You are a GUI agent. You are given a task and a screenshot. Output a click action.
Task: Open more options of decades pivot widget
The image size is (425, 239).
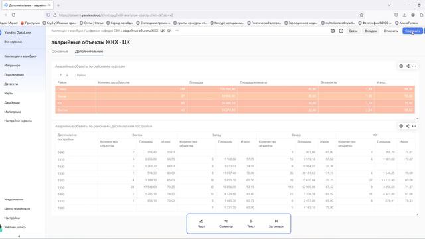(x=414, y=126)
